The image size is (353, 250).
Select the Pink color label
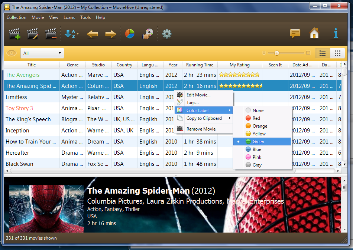(262, 157)
